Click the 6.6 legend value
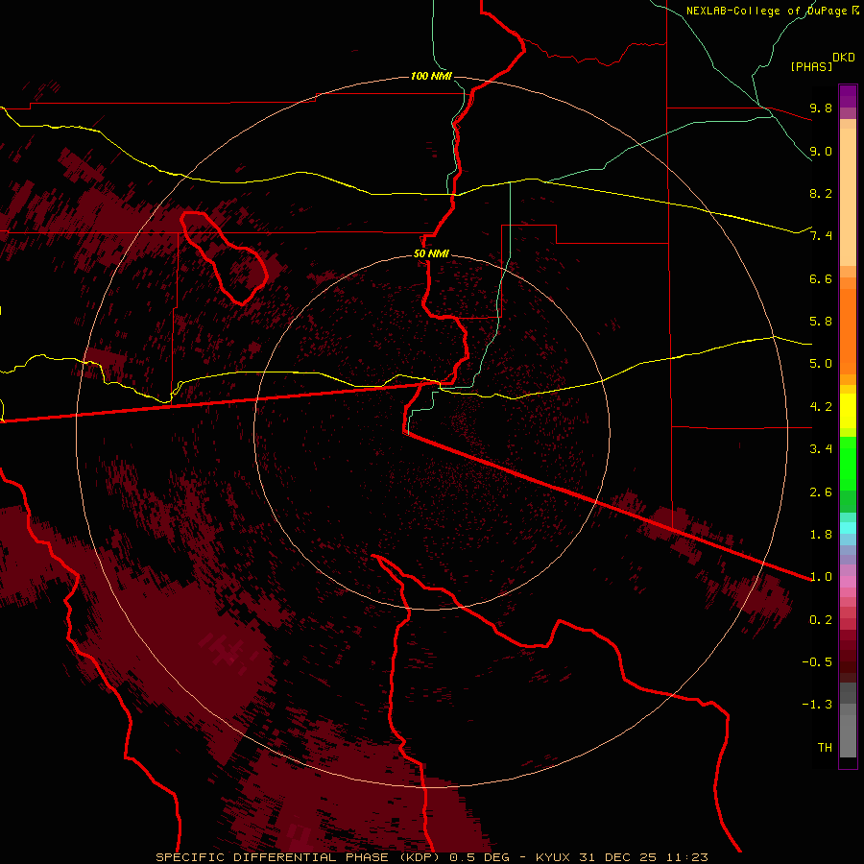Screen dimensions: 864x864 click(821, 278)
